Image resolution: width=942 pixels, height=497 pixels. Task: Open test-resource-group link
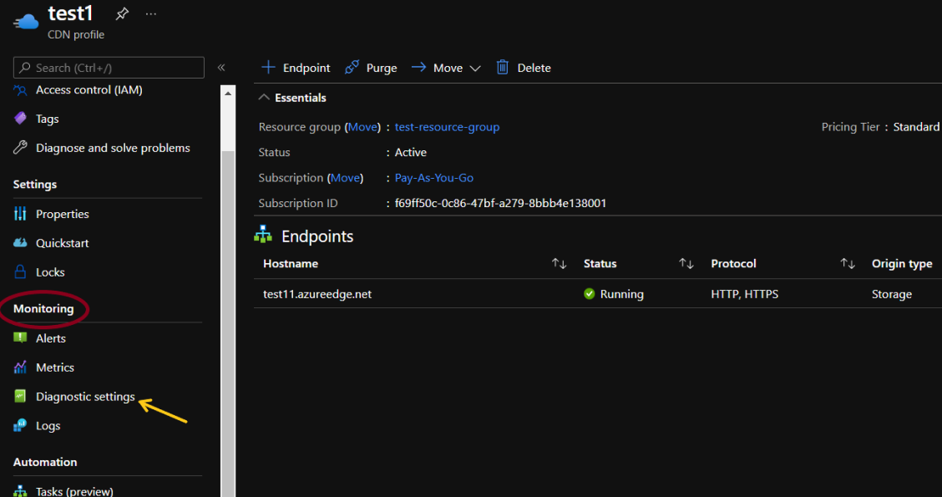[447, 127]
